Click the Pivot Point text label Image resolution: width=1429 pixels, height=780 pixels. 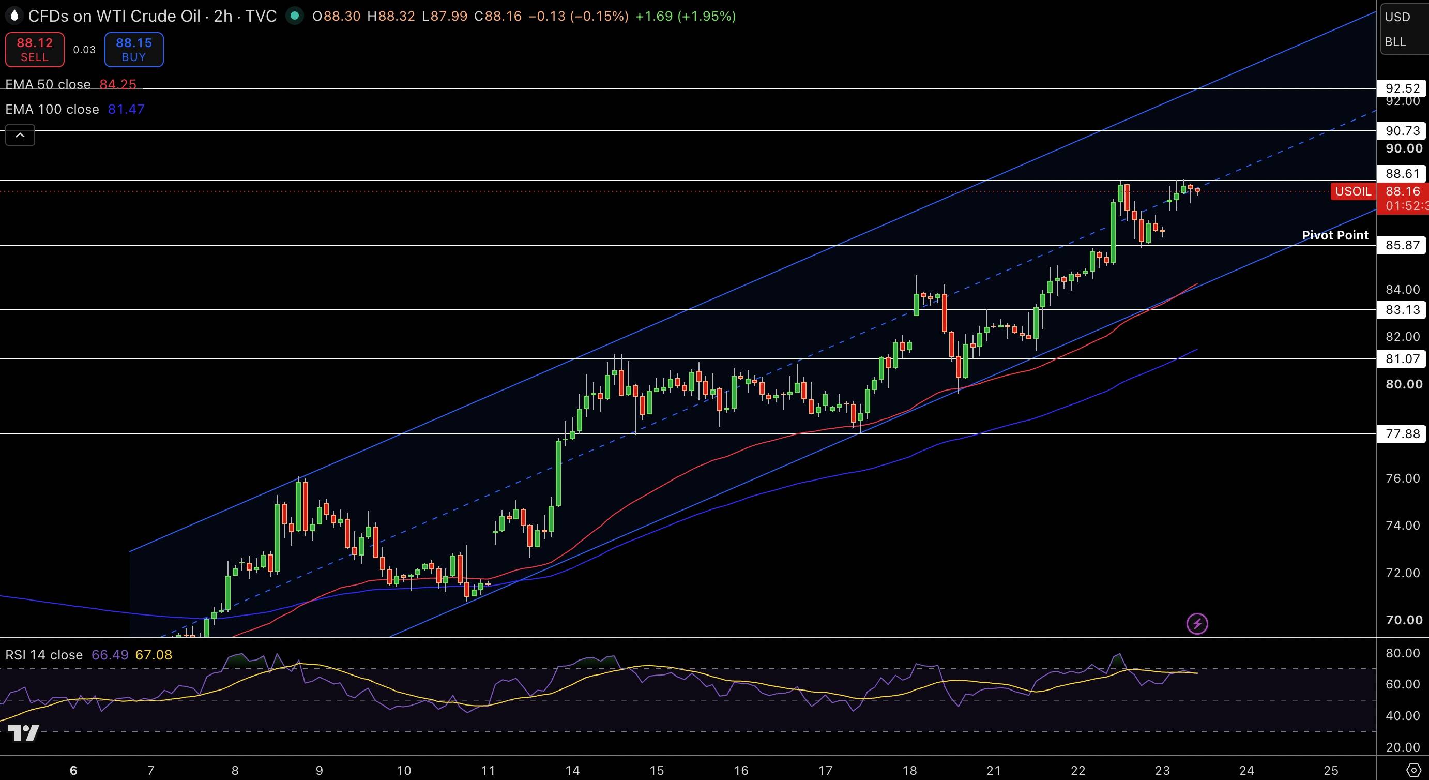1335,235
